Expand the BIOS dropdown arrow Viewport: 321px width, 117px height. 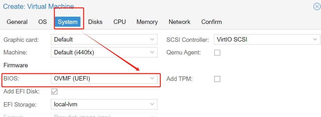(152, 79)
